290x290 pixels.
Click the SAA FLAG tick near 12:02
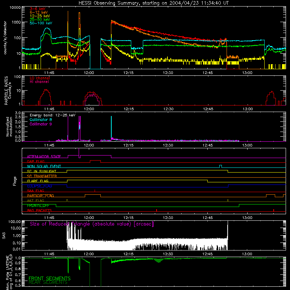pyautogui.click(x=95, y=191)
